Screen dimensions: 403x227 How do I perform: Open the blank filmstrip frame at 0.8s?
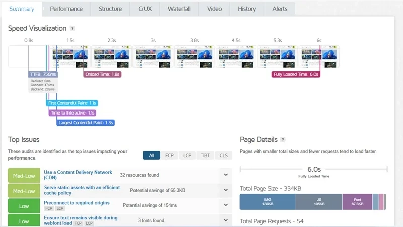pos(29,57)
